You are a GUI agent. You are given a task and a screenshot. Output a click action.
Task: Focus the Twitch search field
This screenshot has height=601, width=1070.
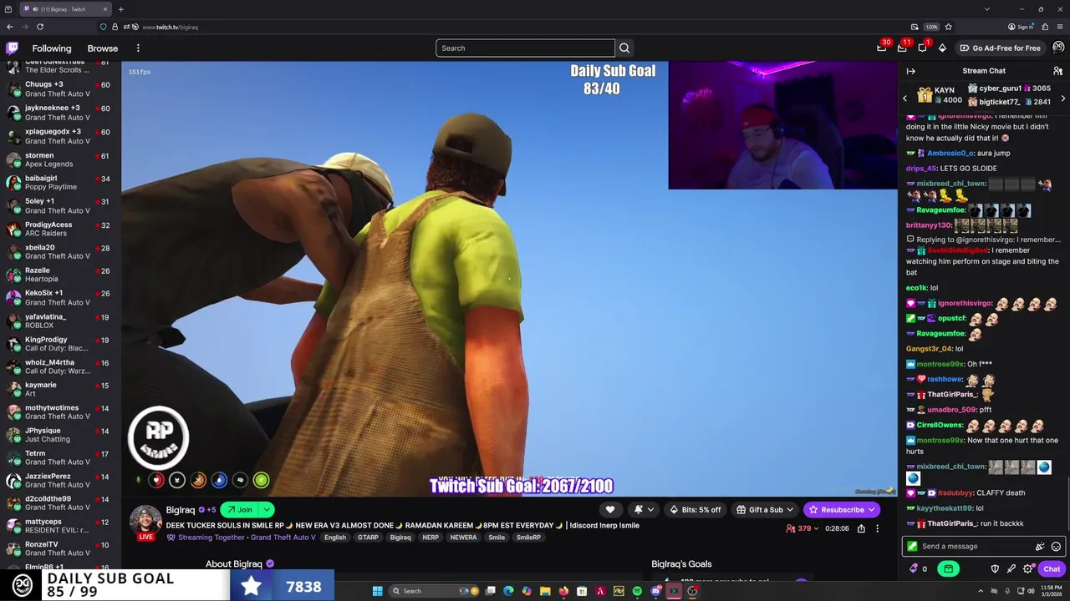(525, 48)
